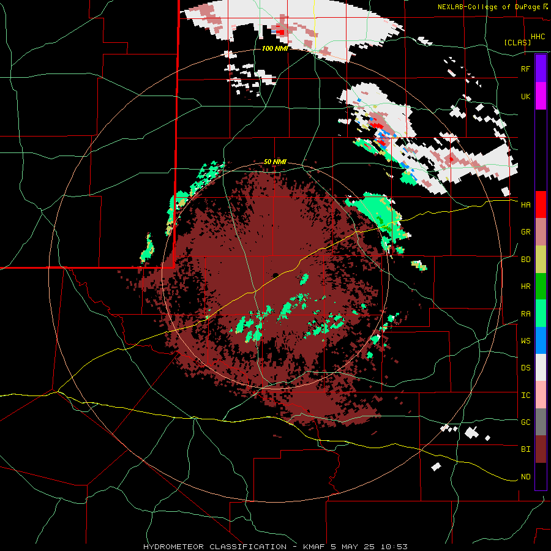Select the gray GC ground clutter swatch
The width and height of the screenshot is (551, 551).
coord(541,422)
